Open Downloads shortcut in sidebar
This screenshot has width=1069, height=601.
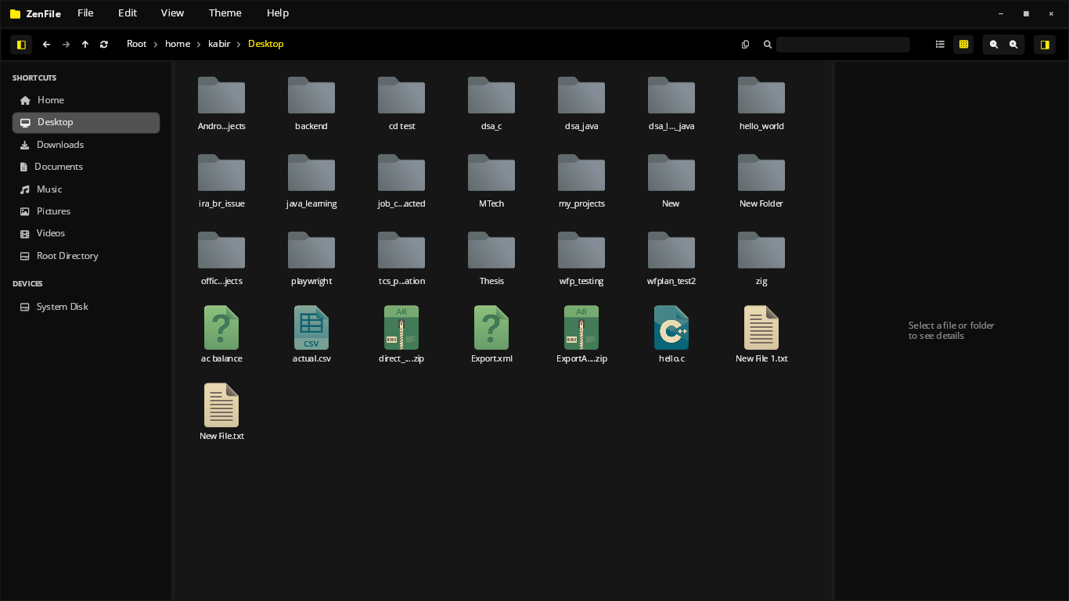click(86, 145)
